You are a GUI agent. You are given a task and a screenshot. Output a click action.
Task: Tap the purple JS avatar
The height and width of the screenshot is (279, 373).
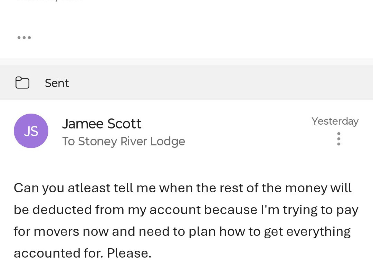click(31, 131)
